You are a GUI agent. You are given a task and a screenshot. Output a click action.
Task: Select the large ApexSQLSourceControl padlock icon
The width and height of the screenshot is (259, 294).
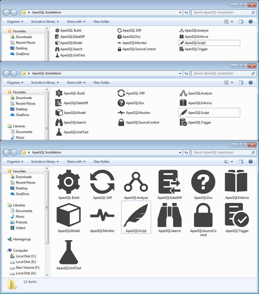(x=203, y=215)
